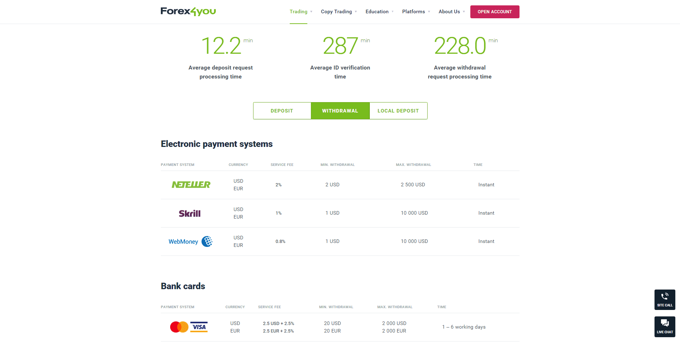Click the Neteller logo
This screenshot has width=680, height=344.
[x=191, y=185]
